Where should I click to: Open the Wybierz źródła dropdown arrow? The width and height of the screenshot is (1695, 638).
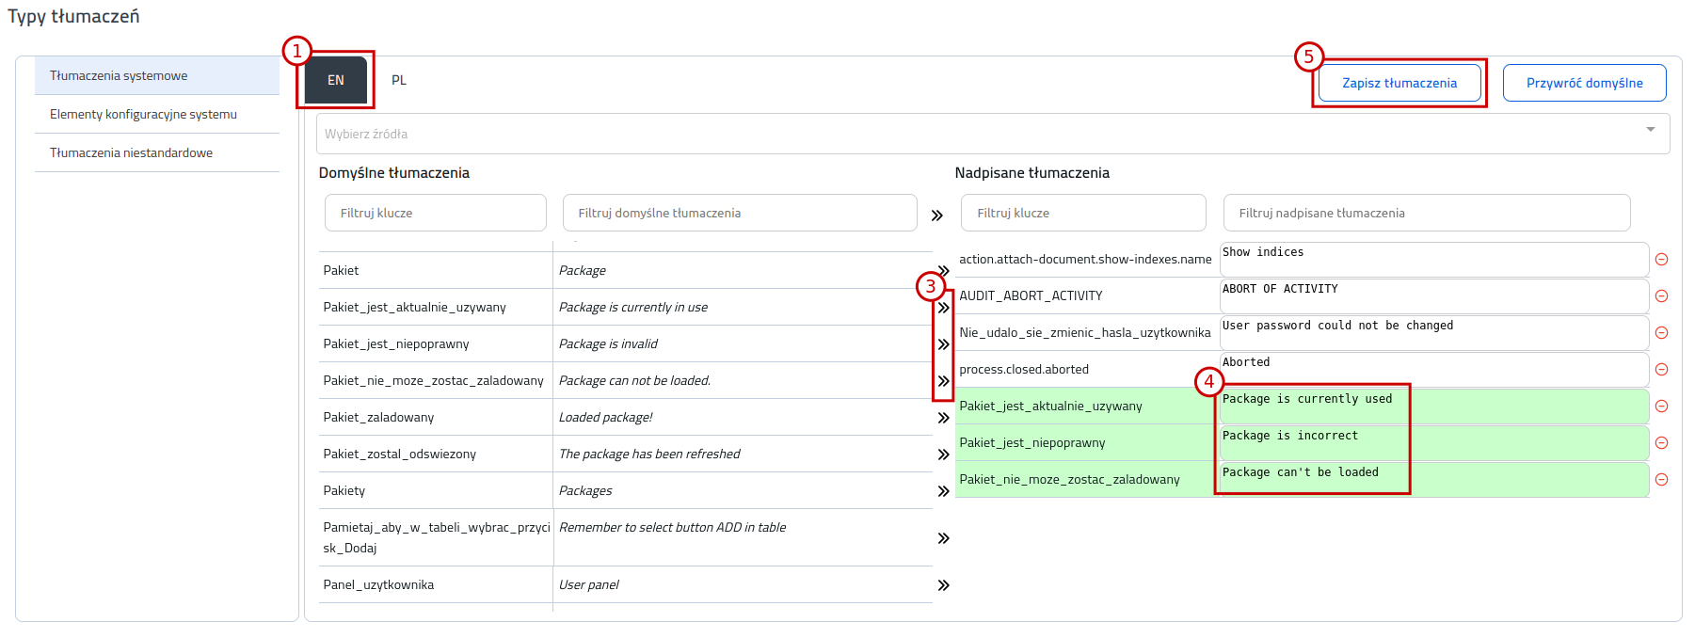tap(1650, 130)
